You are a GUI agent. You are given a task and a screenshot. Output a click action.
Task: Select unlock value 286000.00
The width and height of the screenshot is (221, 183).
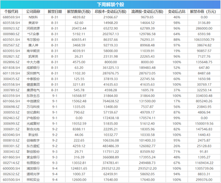click(204, 28)
